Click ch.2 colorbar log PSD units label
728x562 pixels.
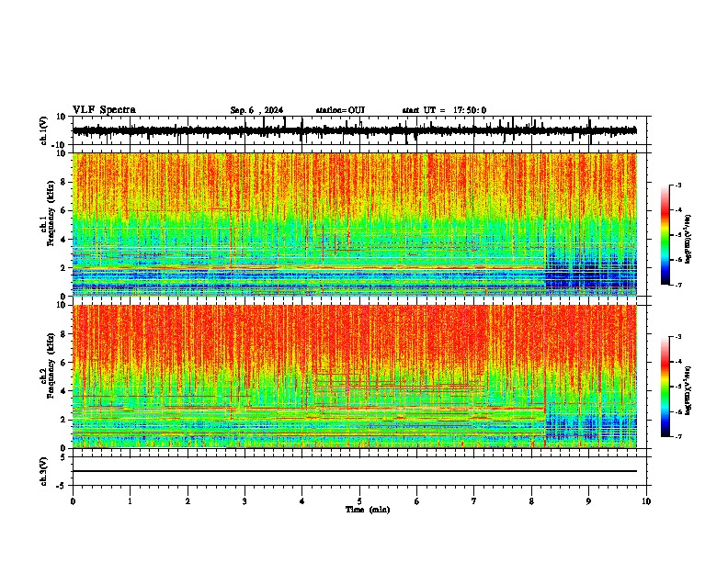pyautogui.click(x=688, y=390)
